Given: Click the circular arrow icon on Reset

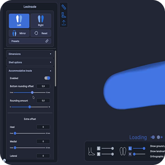Looking at the screenshot, I should (36, 33).
